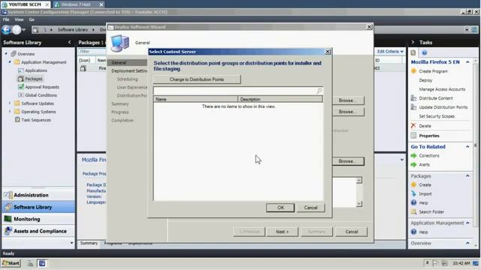Click the Description column header
481x270 pixels.
click(280, 99)
